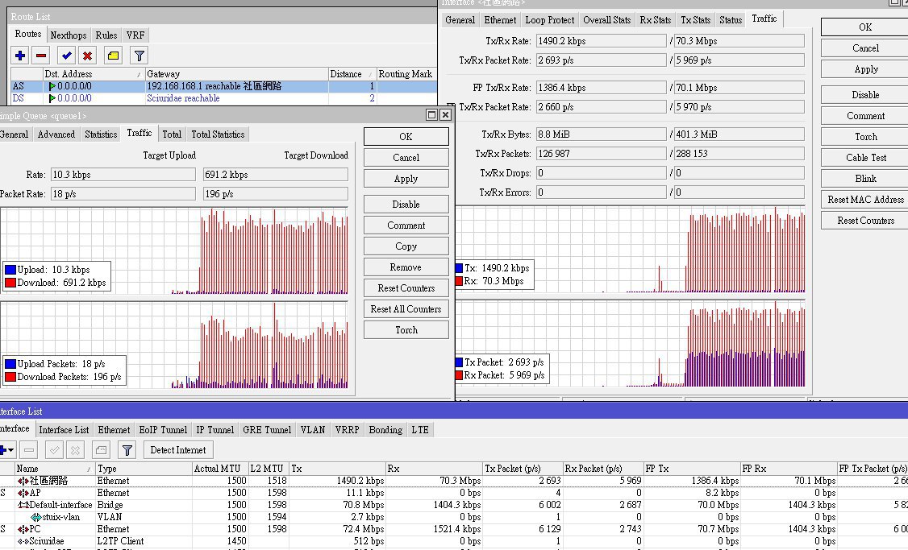Select the AP interface row

click(x=454, y=493)
